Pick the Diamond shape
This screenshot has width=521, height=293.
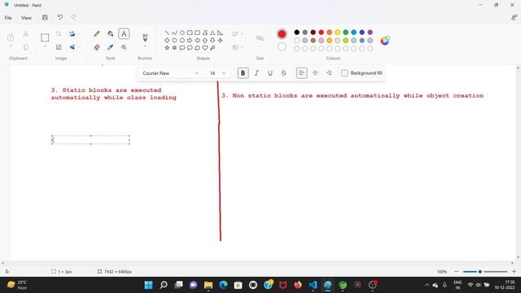click(x=167, y=40)
